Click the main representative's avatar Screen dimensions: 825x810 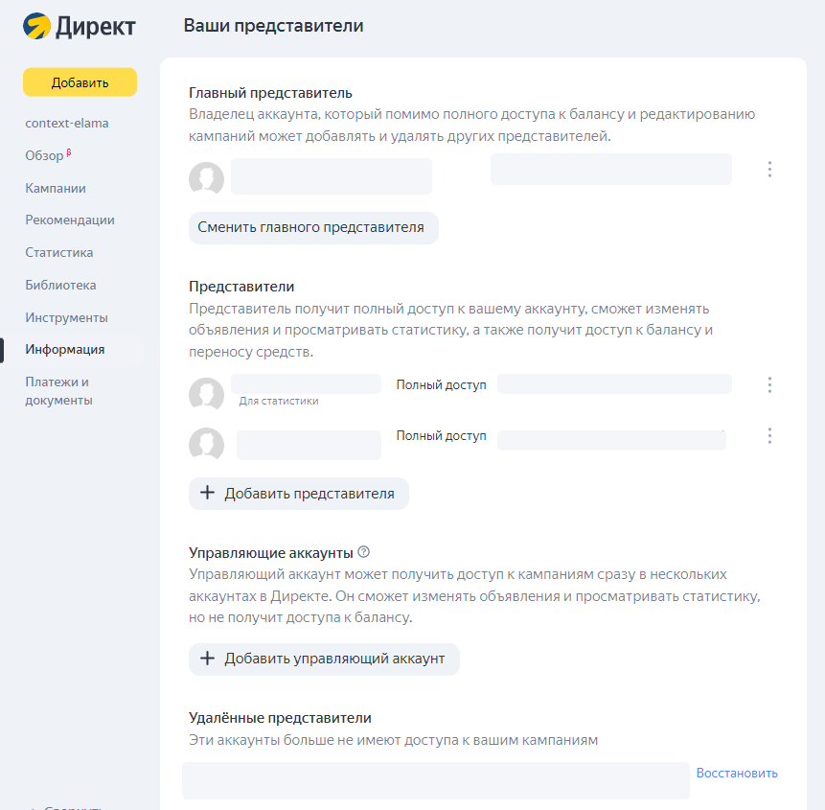point(206,179)
